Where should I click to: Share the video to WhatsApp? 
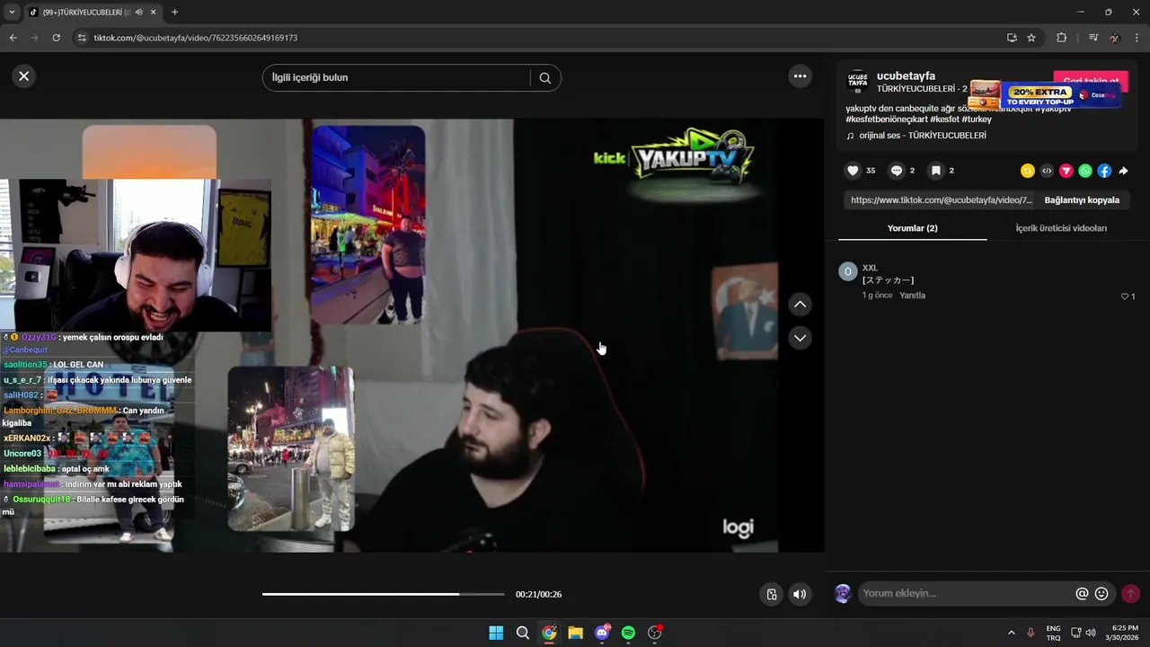[1085, 171]
